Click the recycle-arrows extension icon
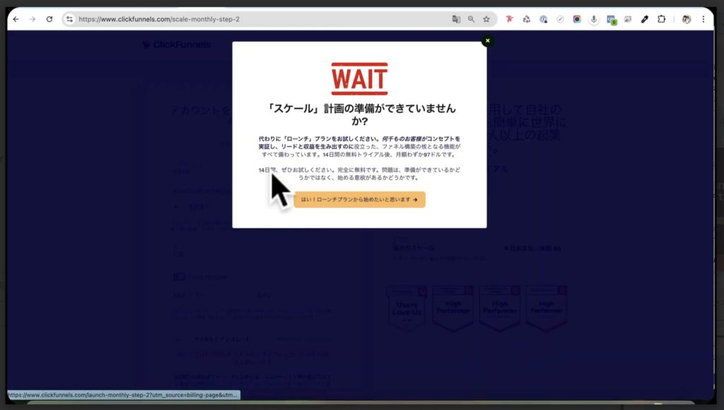 coord(526,19)
